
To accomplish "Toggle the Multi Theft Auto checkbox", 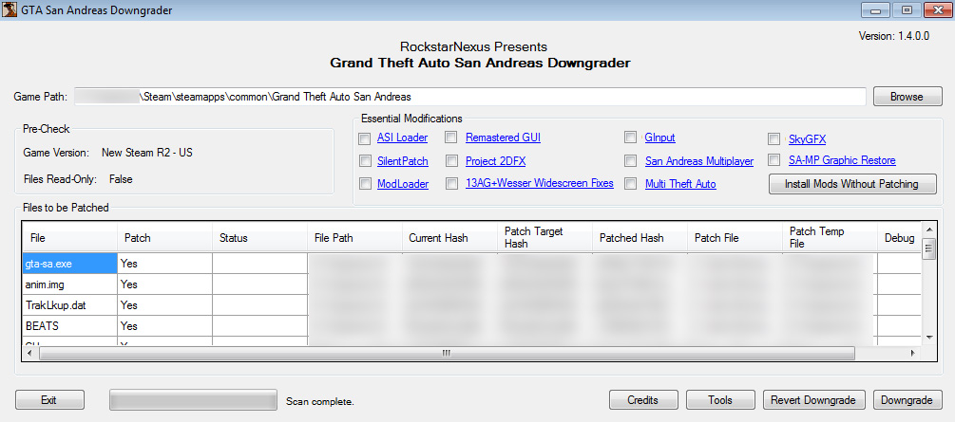I will click(631, 184).
